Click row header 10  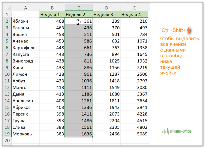7,74
